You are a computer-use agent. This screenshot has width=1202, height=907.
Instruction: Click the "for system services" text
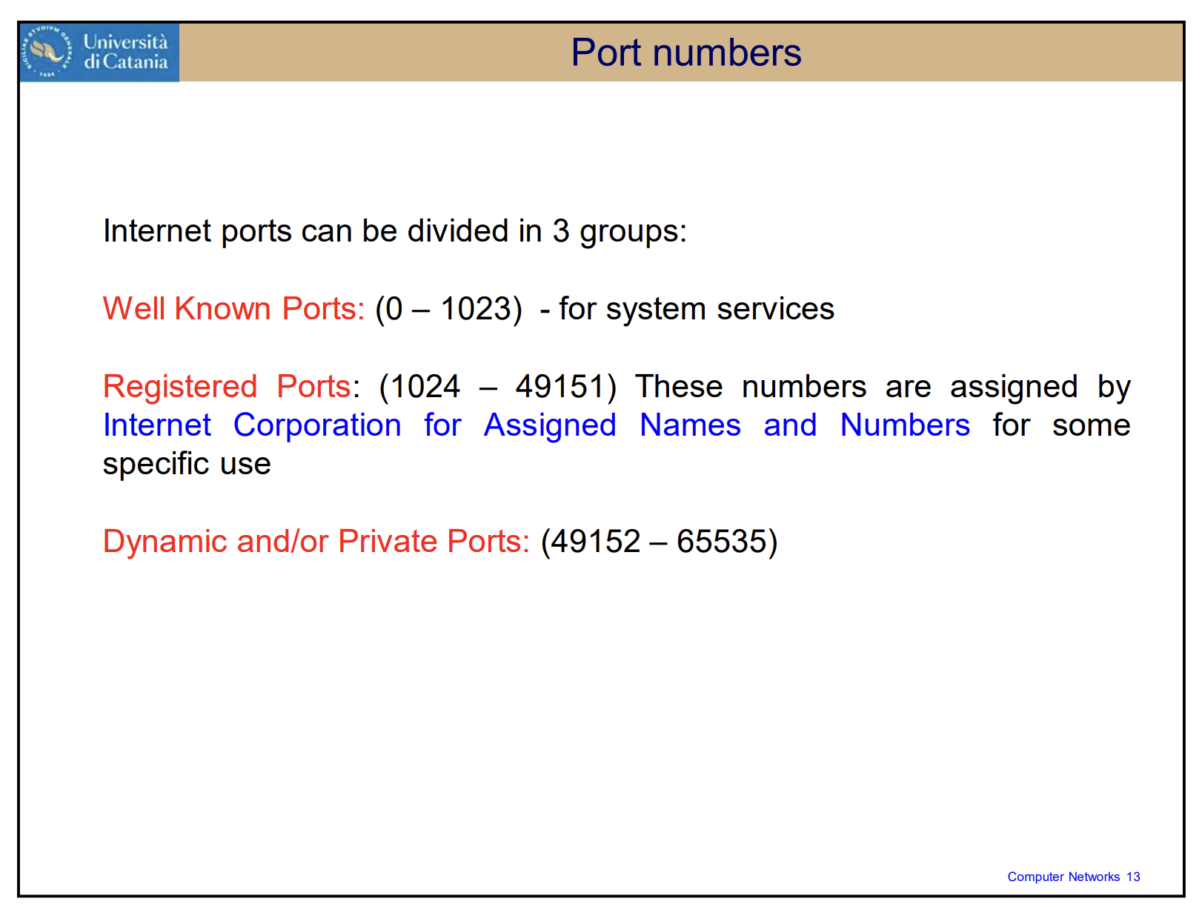(696, 309)
